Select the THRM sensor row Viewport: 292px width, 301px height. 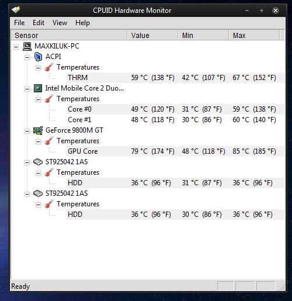tap(175, 78)
